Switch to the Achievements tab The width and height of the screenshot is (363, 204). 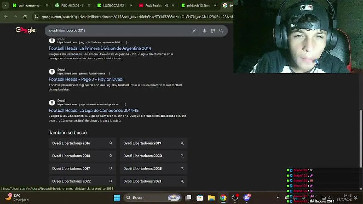point(27,5)
